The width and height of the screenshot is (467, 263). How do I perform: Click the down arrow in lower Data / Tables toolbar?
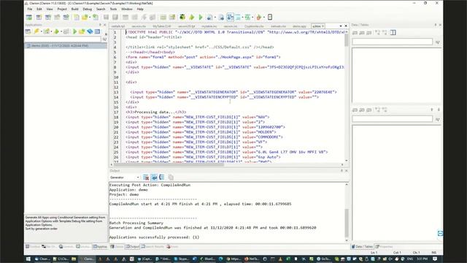pyautogui.click(x=439, y=110)
